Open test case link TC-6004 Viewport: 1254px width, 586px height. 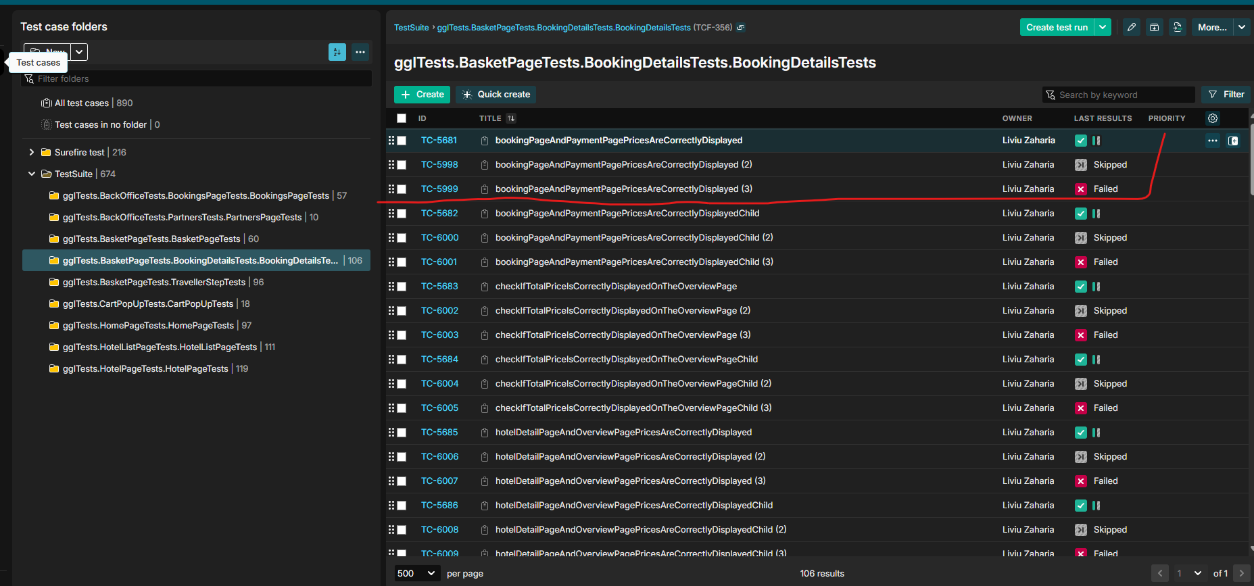click(439, 384)
